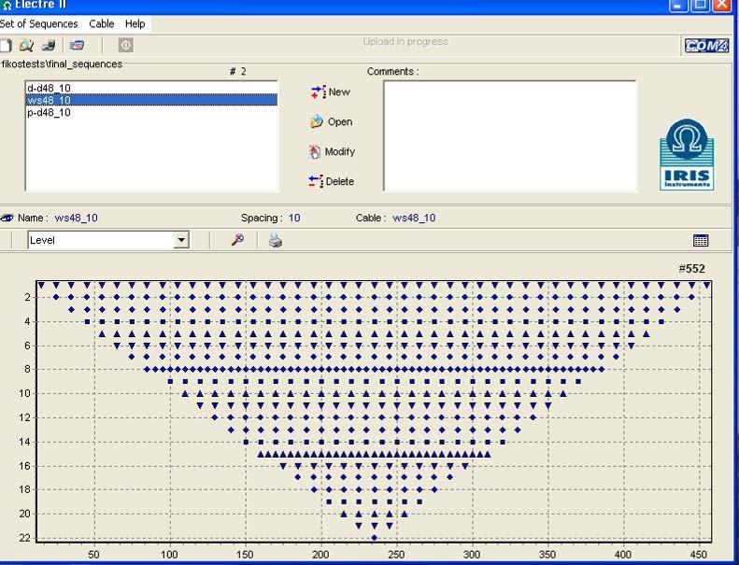This screenshot has width=739, height=565.
Task: Select the p-d48_10 sequence
Action: 151,112
